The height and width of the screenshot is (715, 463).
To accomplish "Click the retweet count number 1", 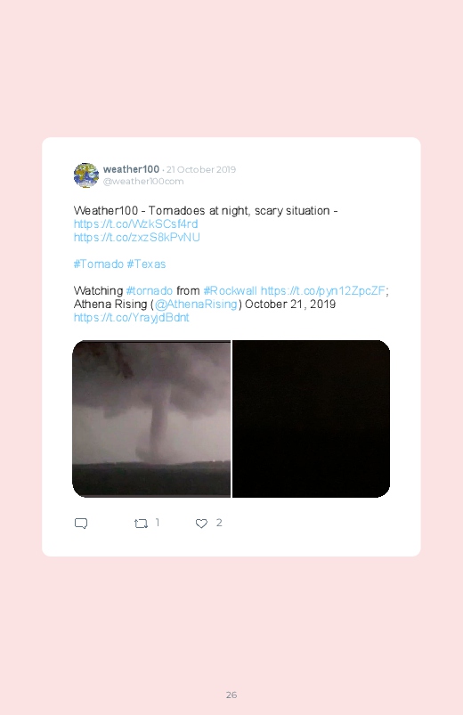I will (x=158, y=523).
